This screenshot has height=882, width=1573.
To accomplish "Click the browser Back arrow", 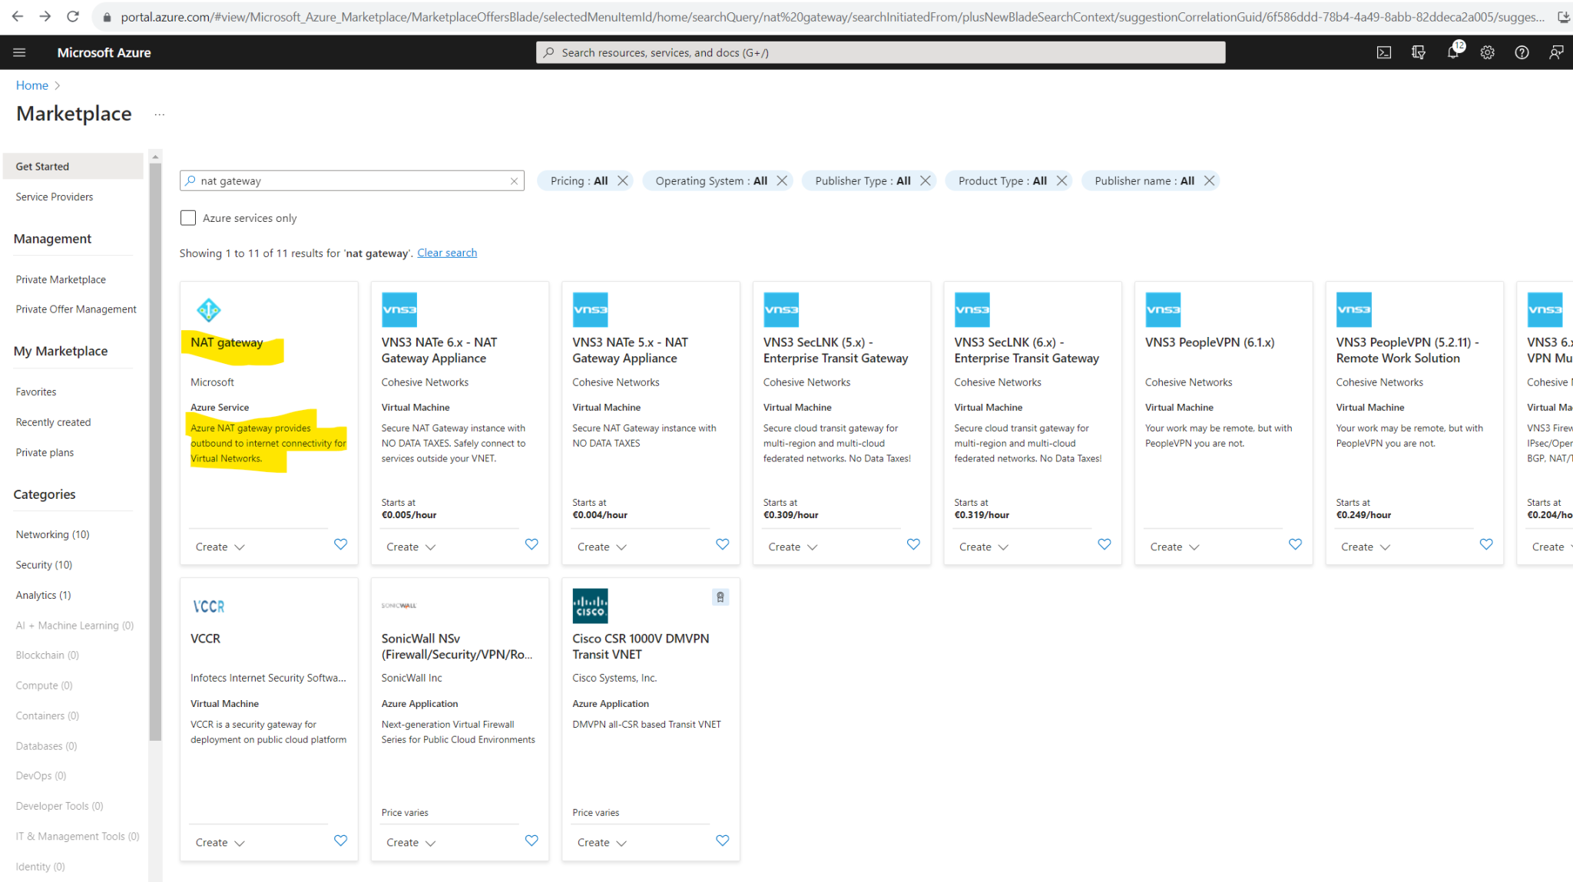I will coord(18,16).
